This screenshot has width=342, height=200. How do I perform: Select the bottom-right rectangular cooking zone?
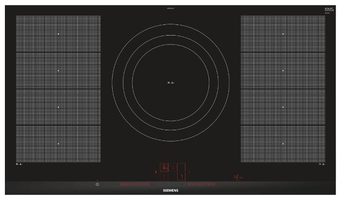click(x=283, y=143)
